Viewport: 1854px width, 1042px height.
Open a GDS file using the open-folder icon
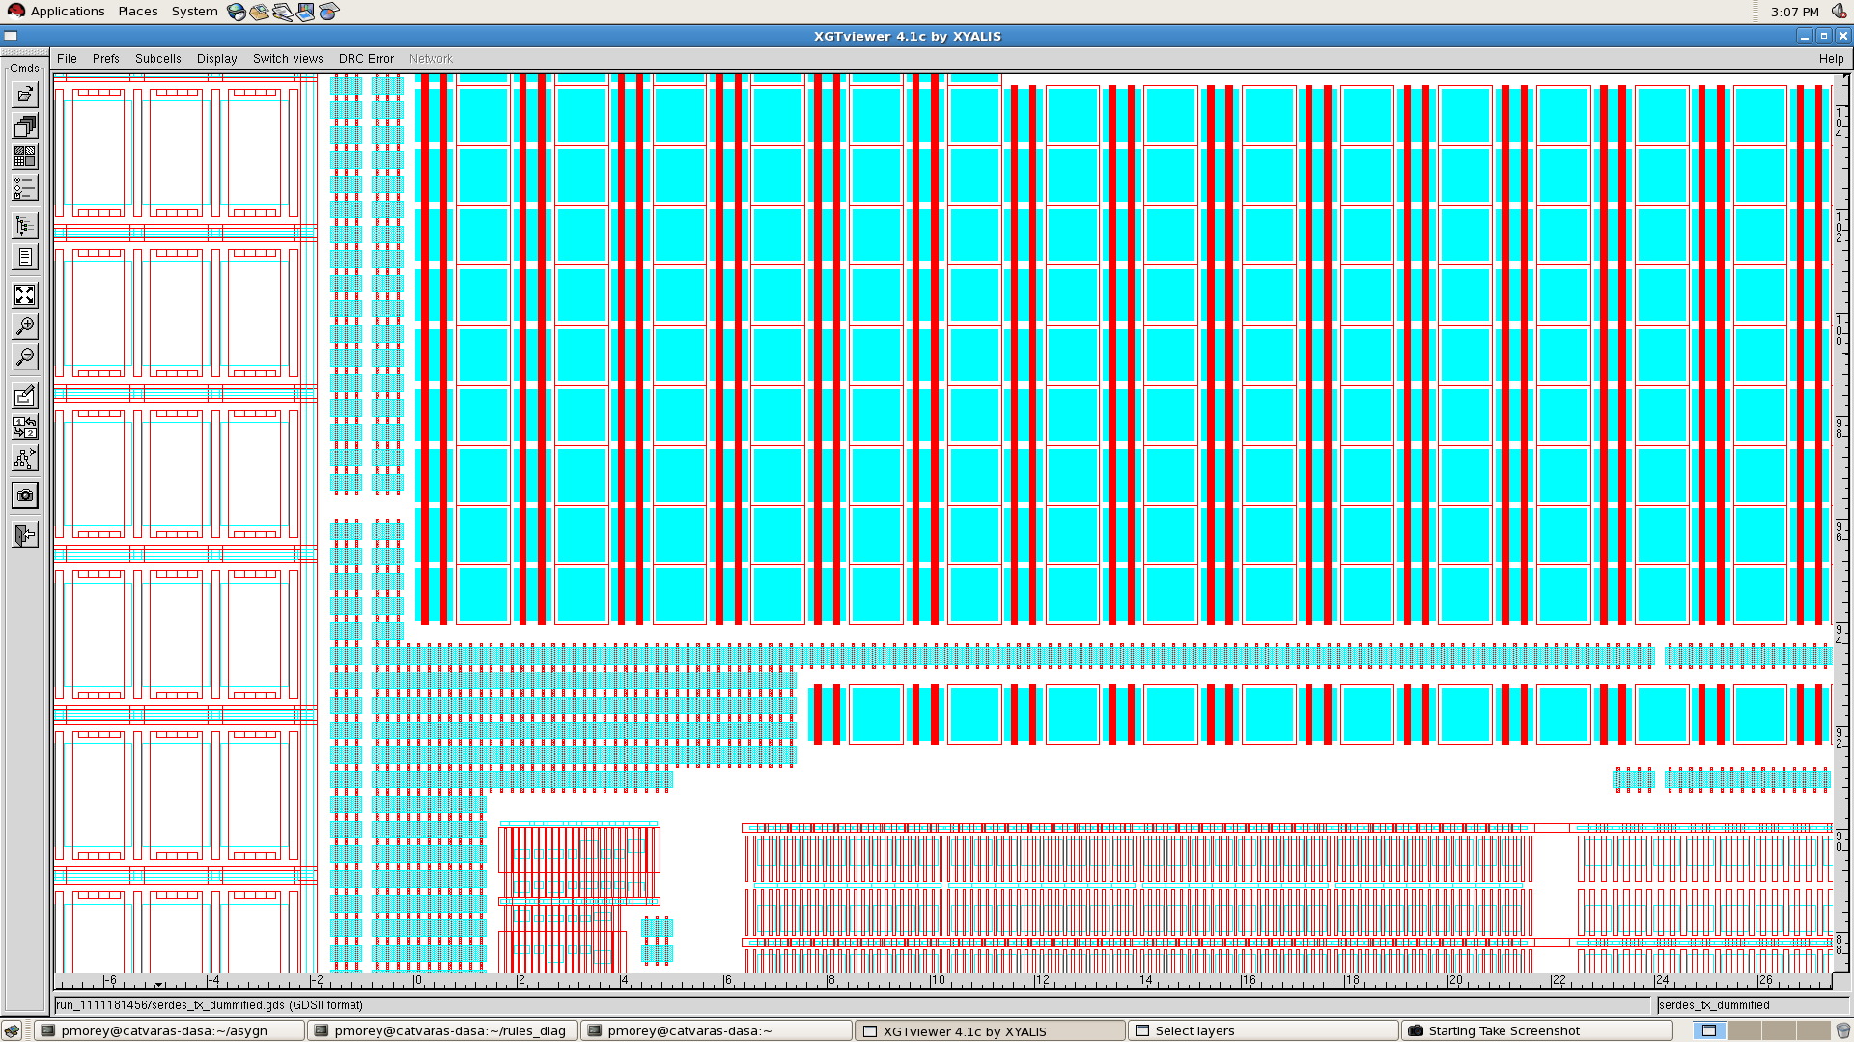[24, 94]
